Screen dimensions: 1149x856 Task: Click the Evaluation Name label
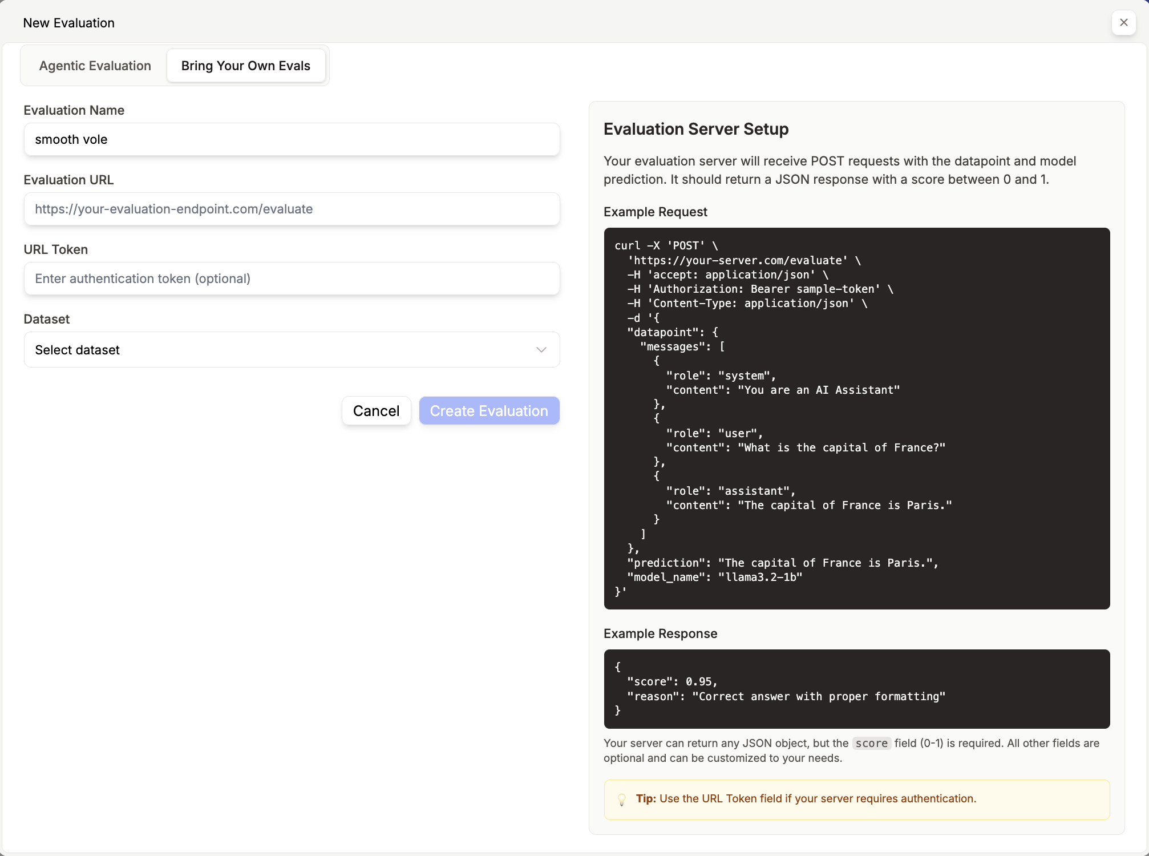coord(74,110)
